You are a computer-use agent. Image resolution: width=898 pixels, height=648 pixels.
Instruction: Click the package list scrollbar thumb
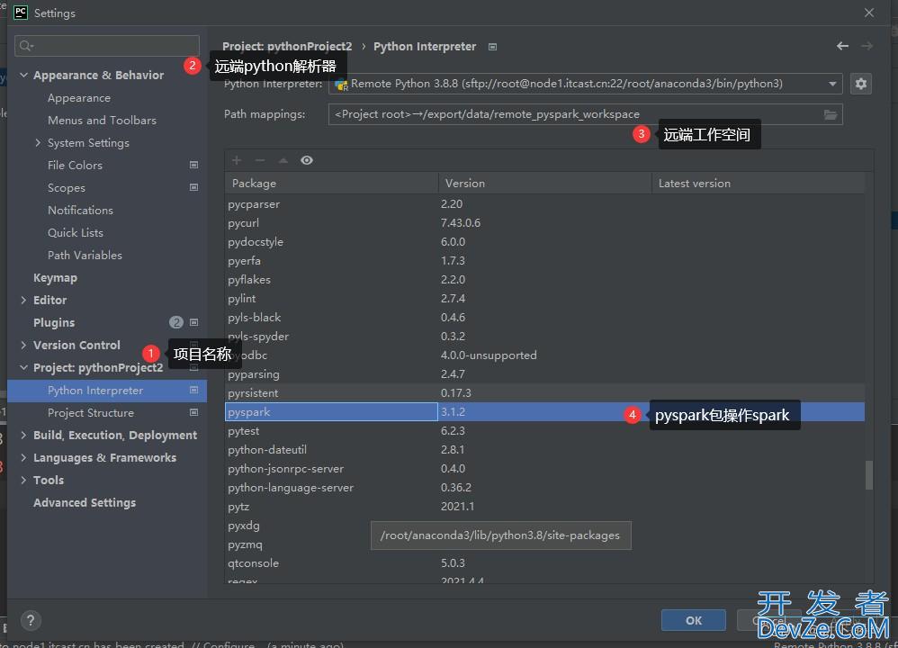pyautogui.click(x=869, y=475)
